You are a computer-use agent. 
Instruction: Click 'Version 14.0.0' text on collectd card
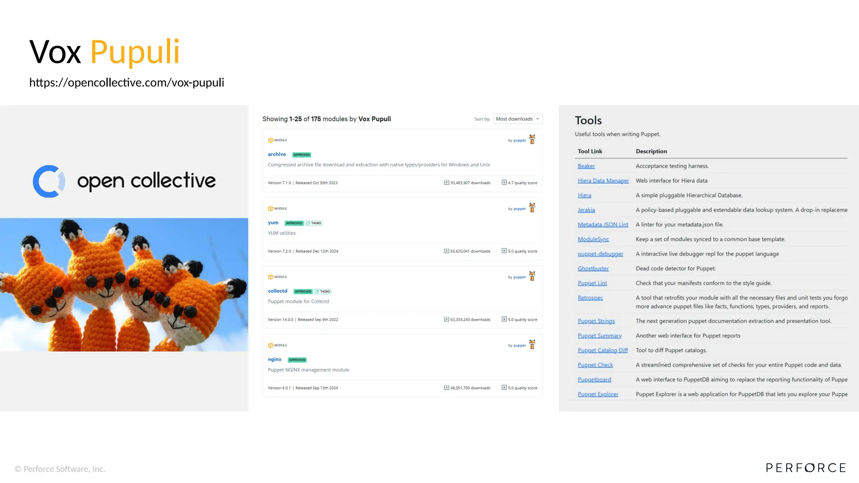click(280, 319)
